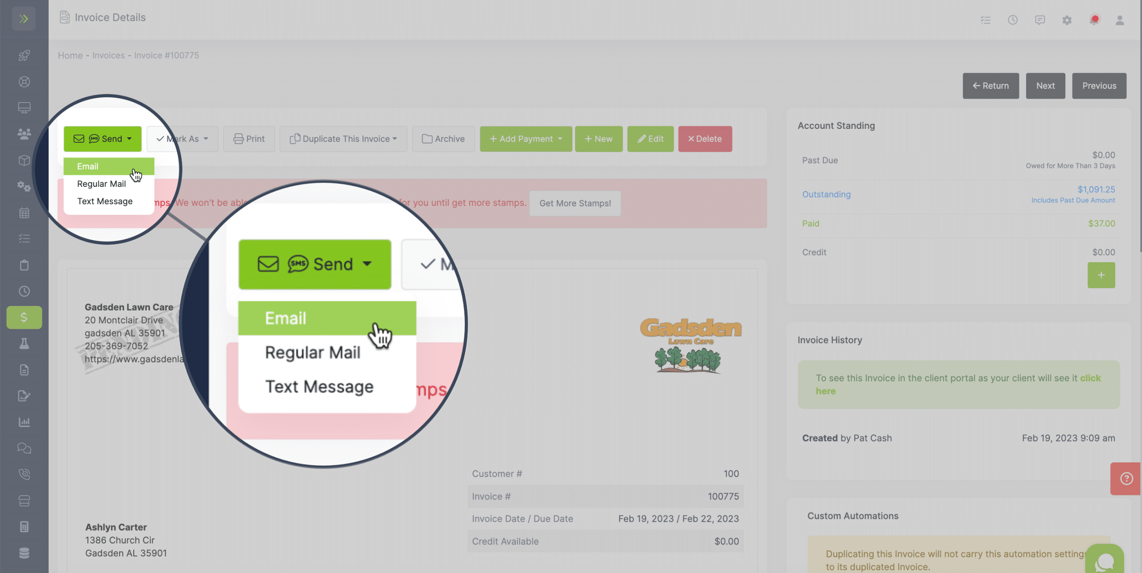Open the recent history clock in top bar
The height and width of the screenshot is (573, 1142).
tap(1013, 20)
